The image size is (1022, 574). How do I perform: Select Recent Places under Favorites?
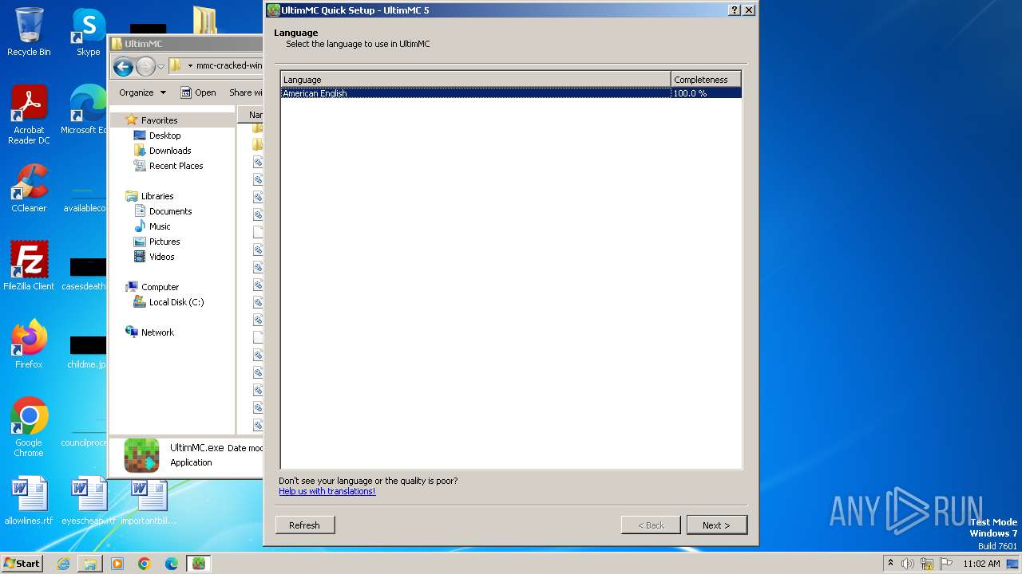(176, 166)
